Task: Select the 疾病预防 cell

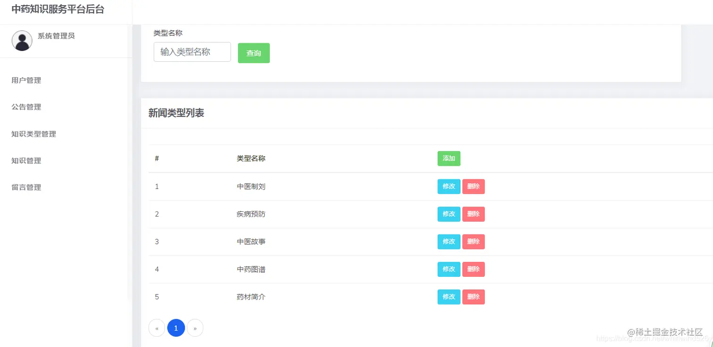Action: [x=251, y=214]
